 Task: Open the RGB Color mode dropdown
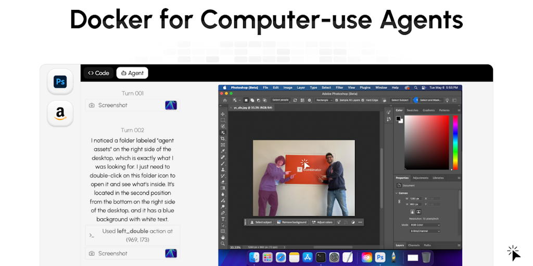pyautogui.click(x=424, y=224)
